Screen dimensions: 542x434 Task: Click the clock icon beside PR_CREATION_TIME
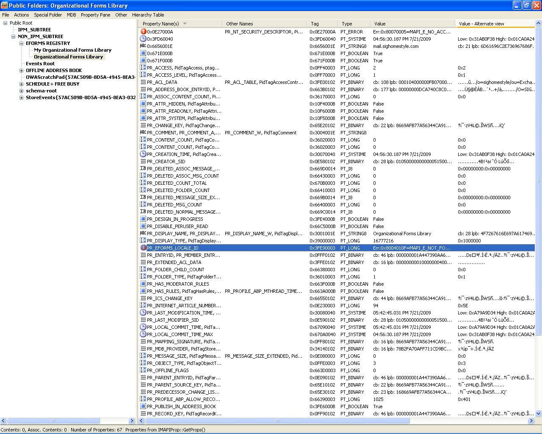[x=143, y=154]
